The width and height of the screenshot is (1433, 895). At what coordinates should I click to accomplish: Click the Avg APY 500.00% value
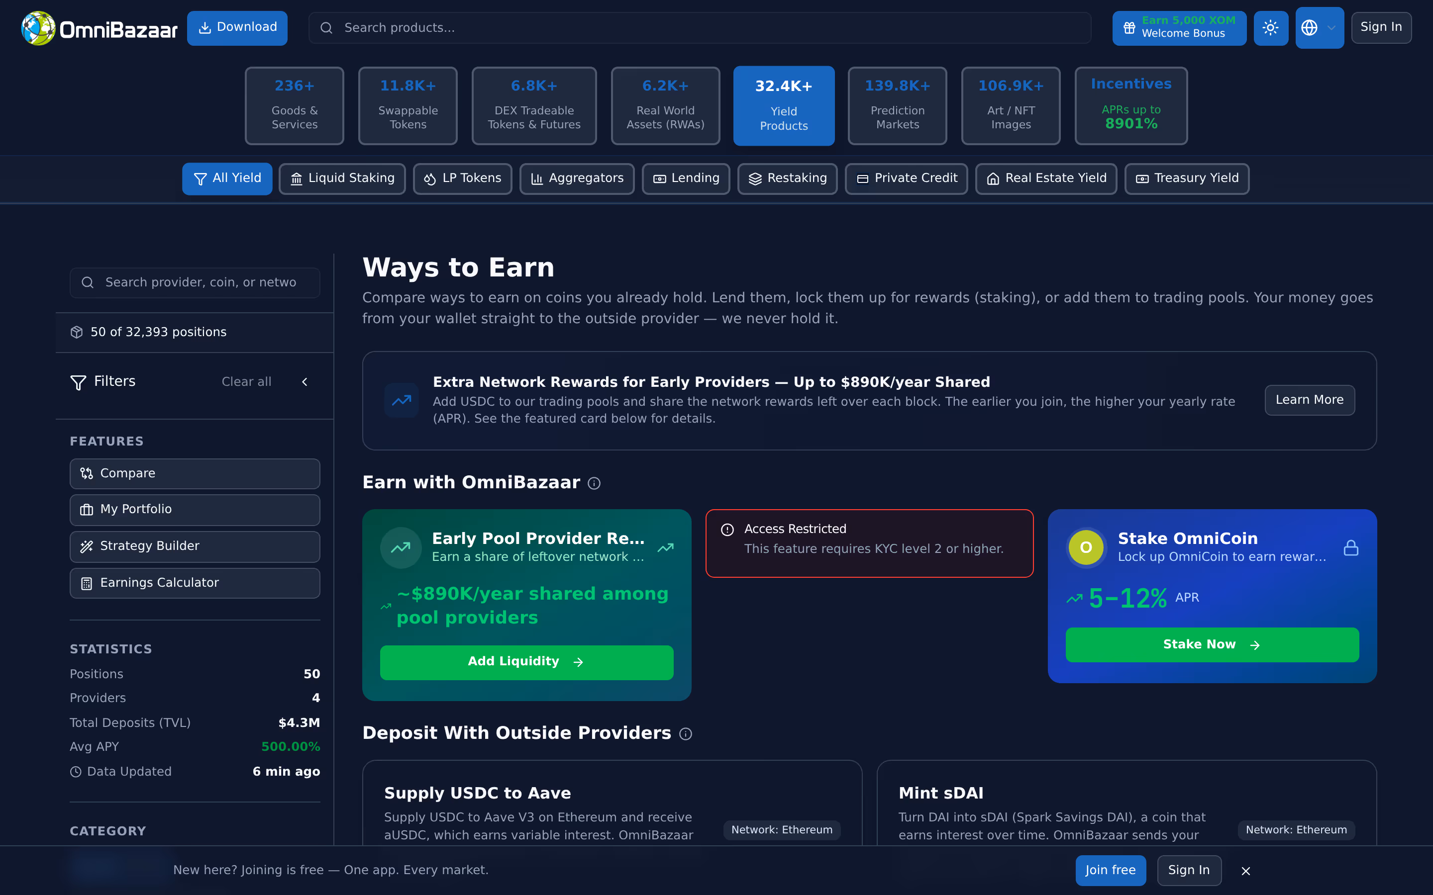click(x=291, y=747)
